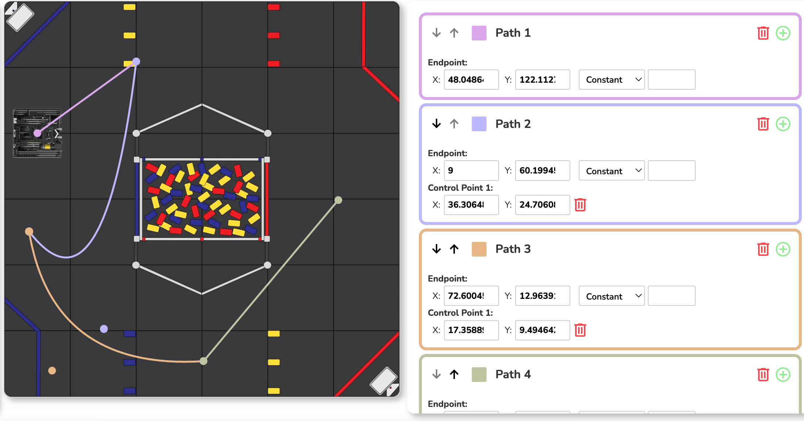Screen dimensions: 804x422
Task: Select Path 2 orange endpoint node on field
Action: (29, 232)
